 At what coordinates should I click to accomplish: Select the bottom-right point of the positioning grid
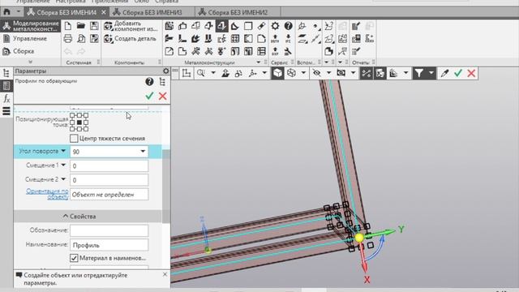point(86,129)
